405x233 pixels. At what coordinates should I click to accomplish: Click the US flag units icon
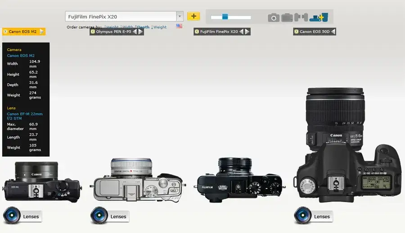point(179,26)
